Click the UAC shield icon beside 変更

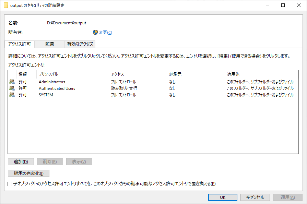95,33
